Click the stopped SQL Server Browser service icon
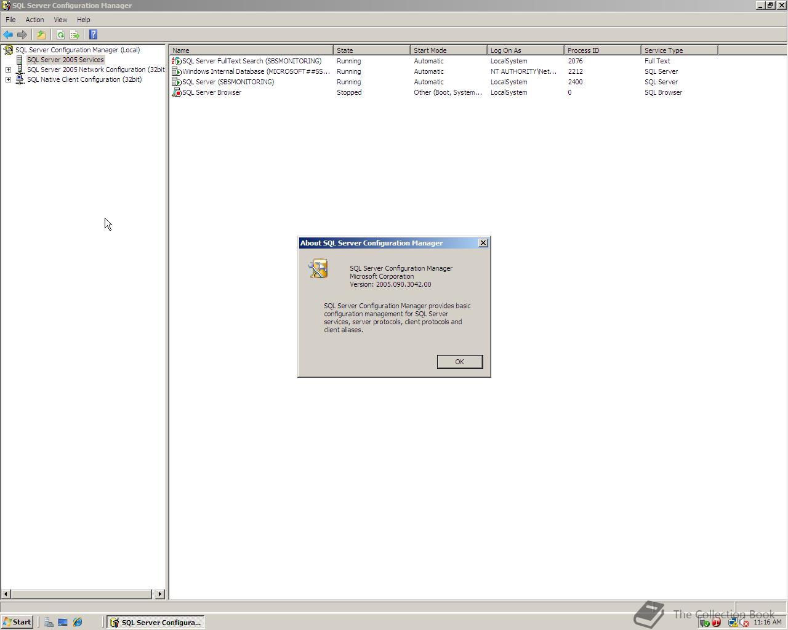Viewport: 788px width, 630px height. pyautogui.click(x=177, y=92)
